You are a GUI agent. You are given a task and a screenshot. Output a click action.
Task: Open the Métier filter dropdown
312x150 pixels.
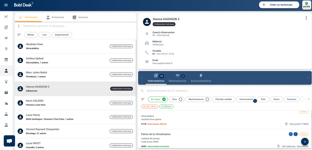click(x=31, y=35)
